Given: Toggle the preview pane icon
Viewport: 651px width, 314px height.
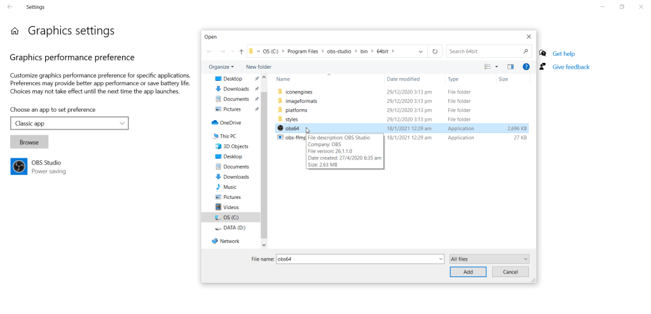Looking at the screenshot, I should 510,67.
